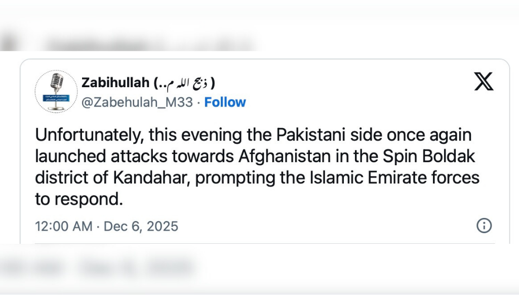Open the Zabihullah display name
The image size is (519, 295).
point(115,82)
